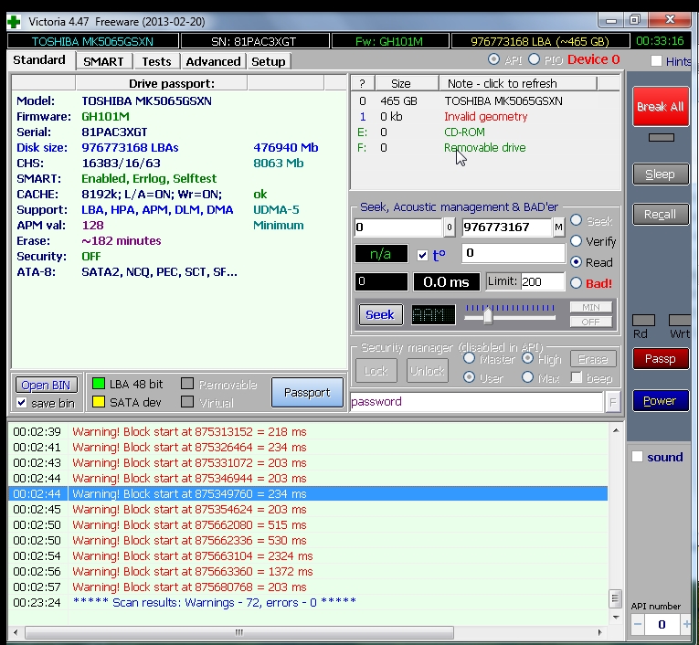Click the AAM OFF button

click(x=590, y=322)
